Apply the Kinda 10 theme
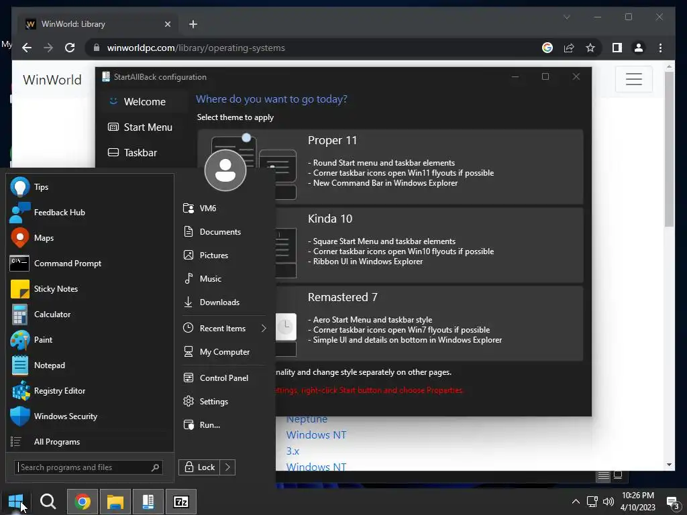Screen dimensions: 687x515 pyautogui.click(x=429, y=245)
